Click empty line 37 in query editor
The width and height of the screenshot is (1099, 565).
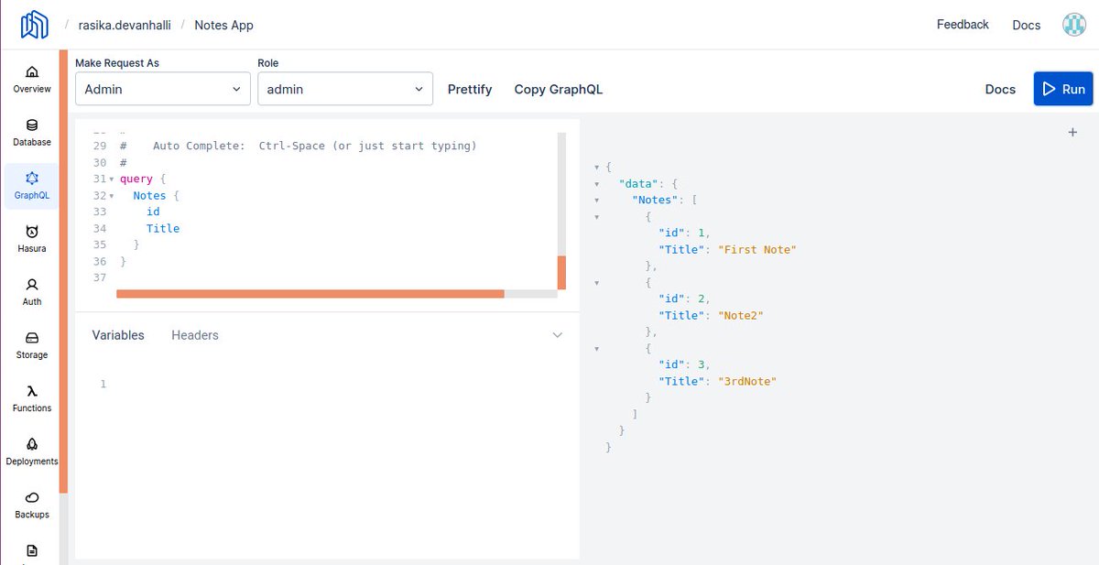click(x=335, y=277)
